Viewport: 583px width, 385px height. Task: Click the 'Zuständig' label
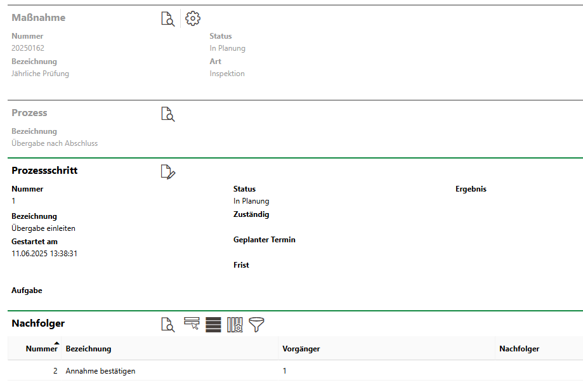(251, 214)
